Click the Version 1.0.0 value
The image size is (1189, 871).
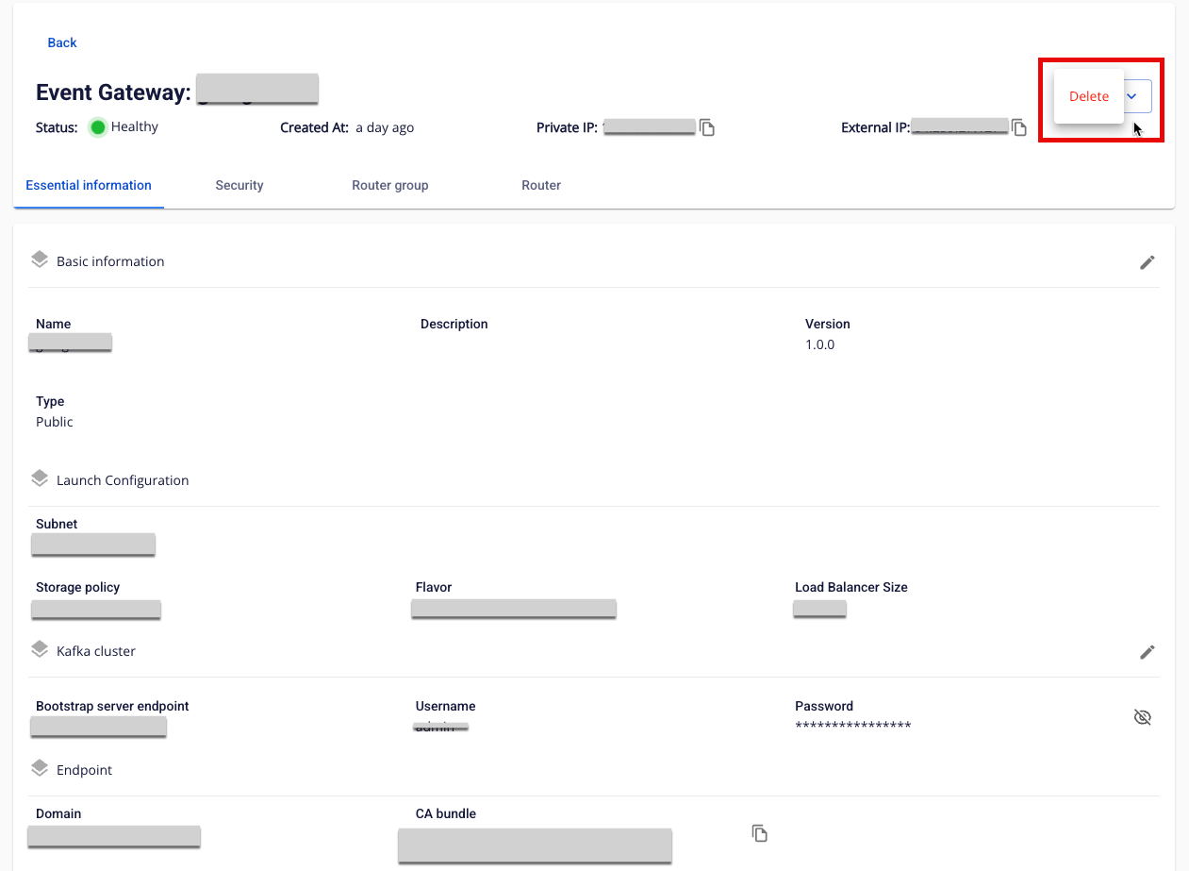click(x=819, y=344)
